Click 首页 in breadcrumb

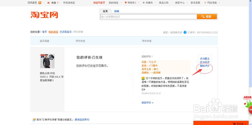[x=45, y=32]
